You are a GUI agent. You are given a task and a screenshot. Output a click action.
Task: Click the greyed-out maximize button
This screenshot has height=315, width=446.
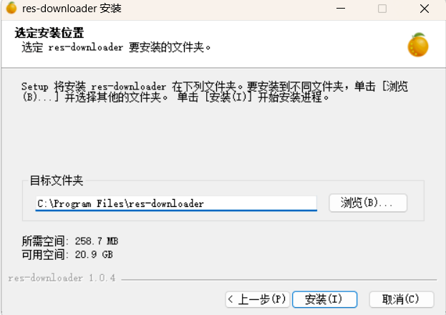[x=382, y=9]
